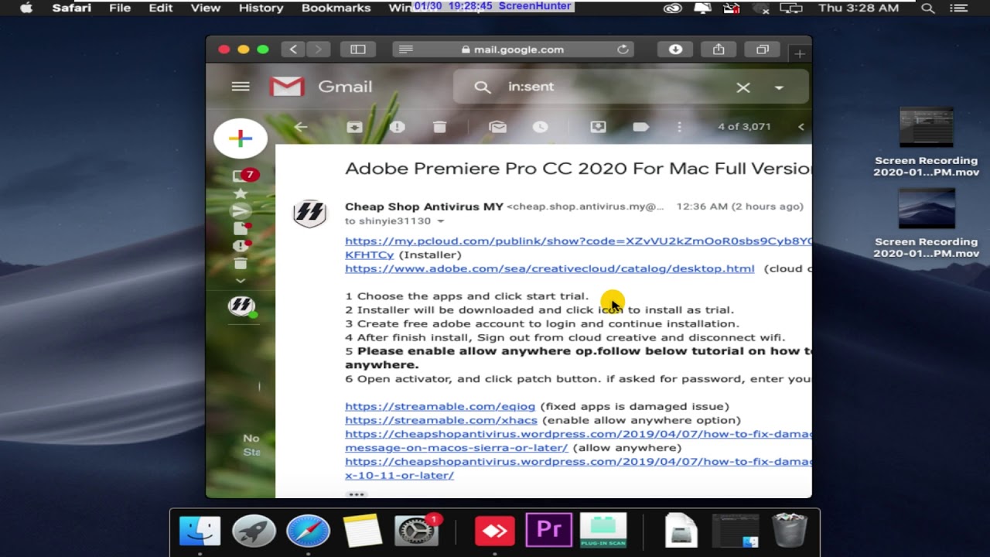Go to newer message arrow
This screenshot has width=990, height=557.
point(801,127)
